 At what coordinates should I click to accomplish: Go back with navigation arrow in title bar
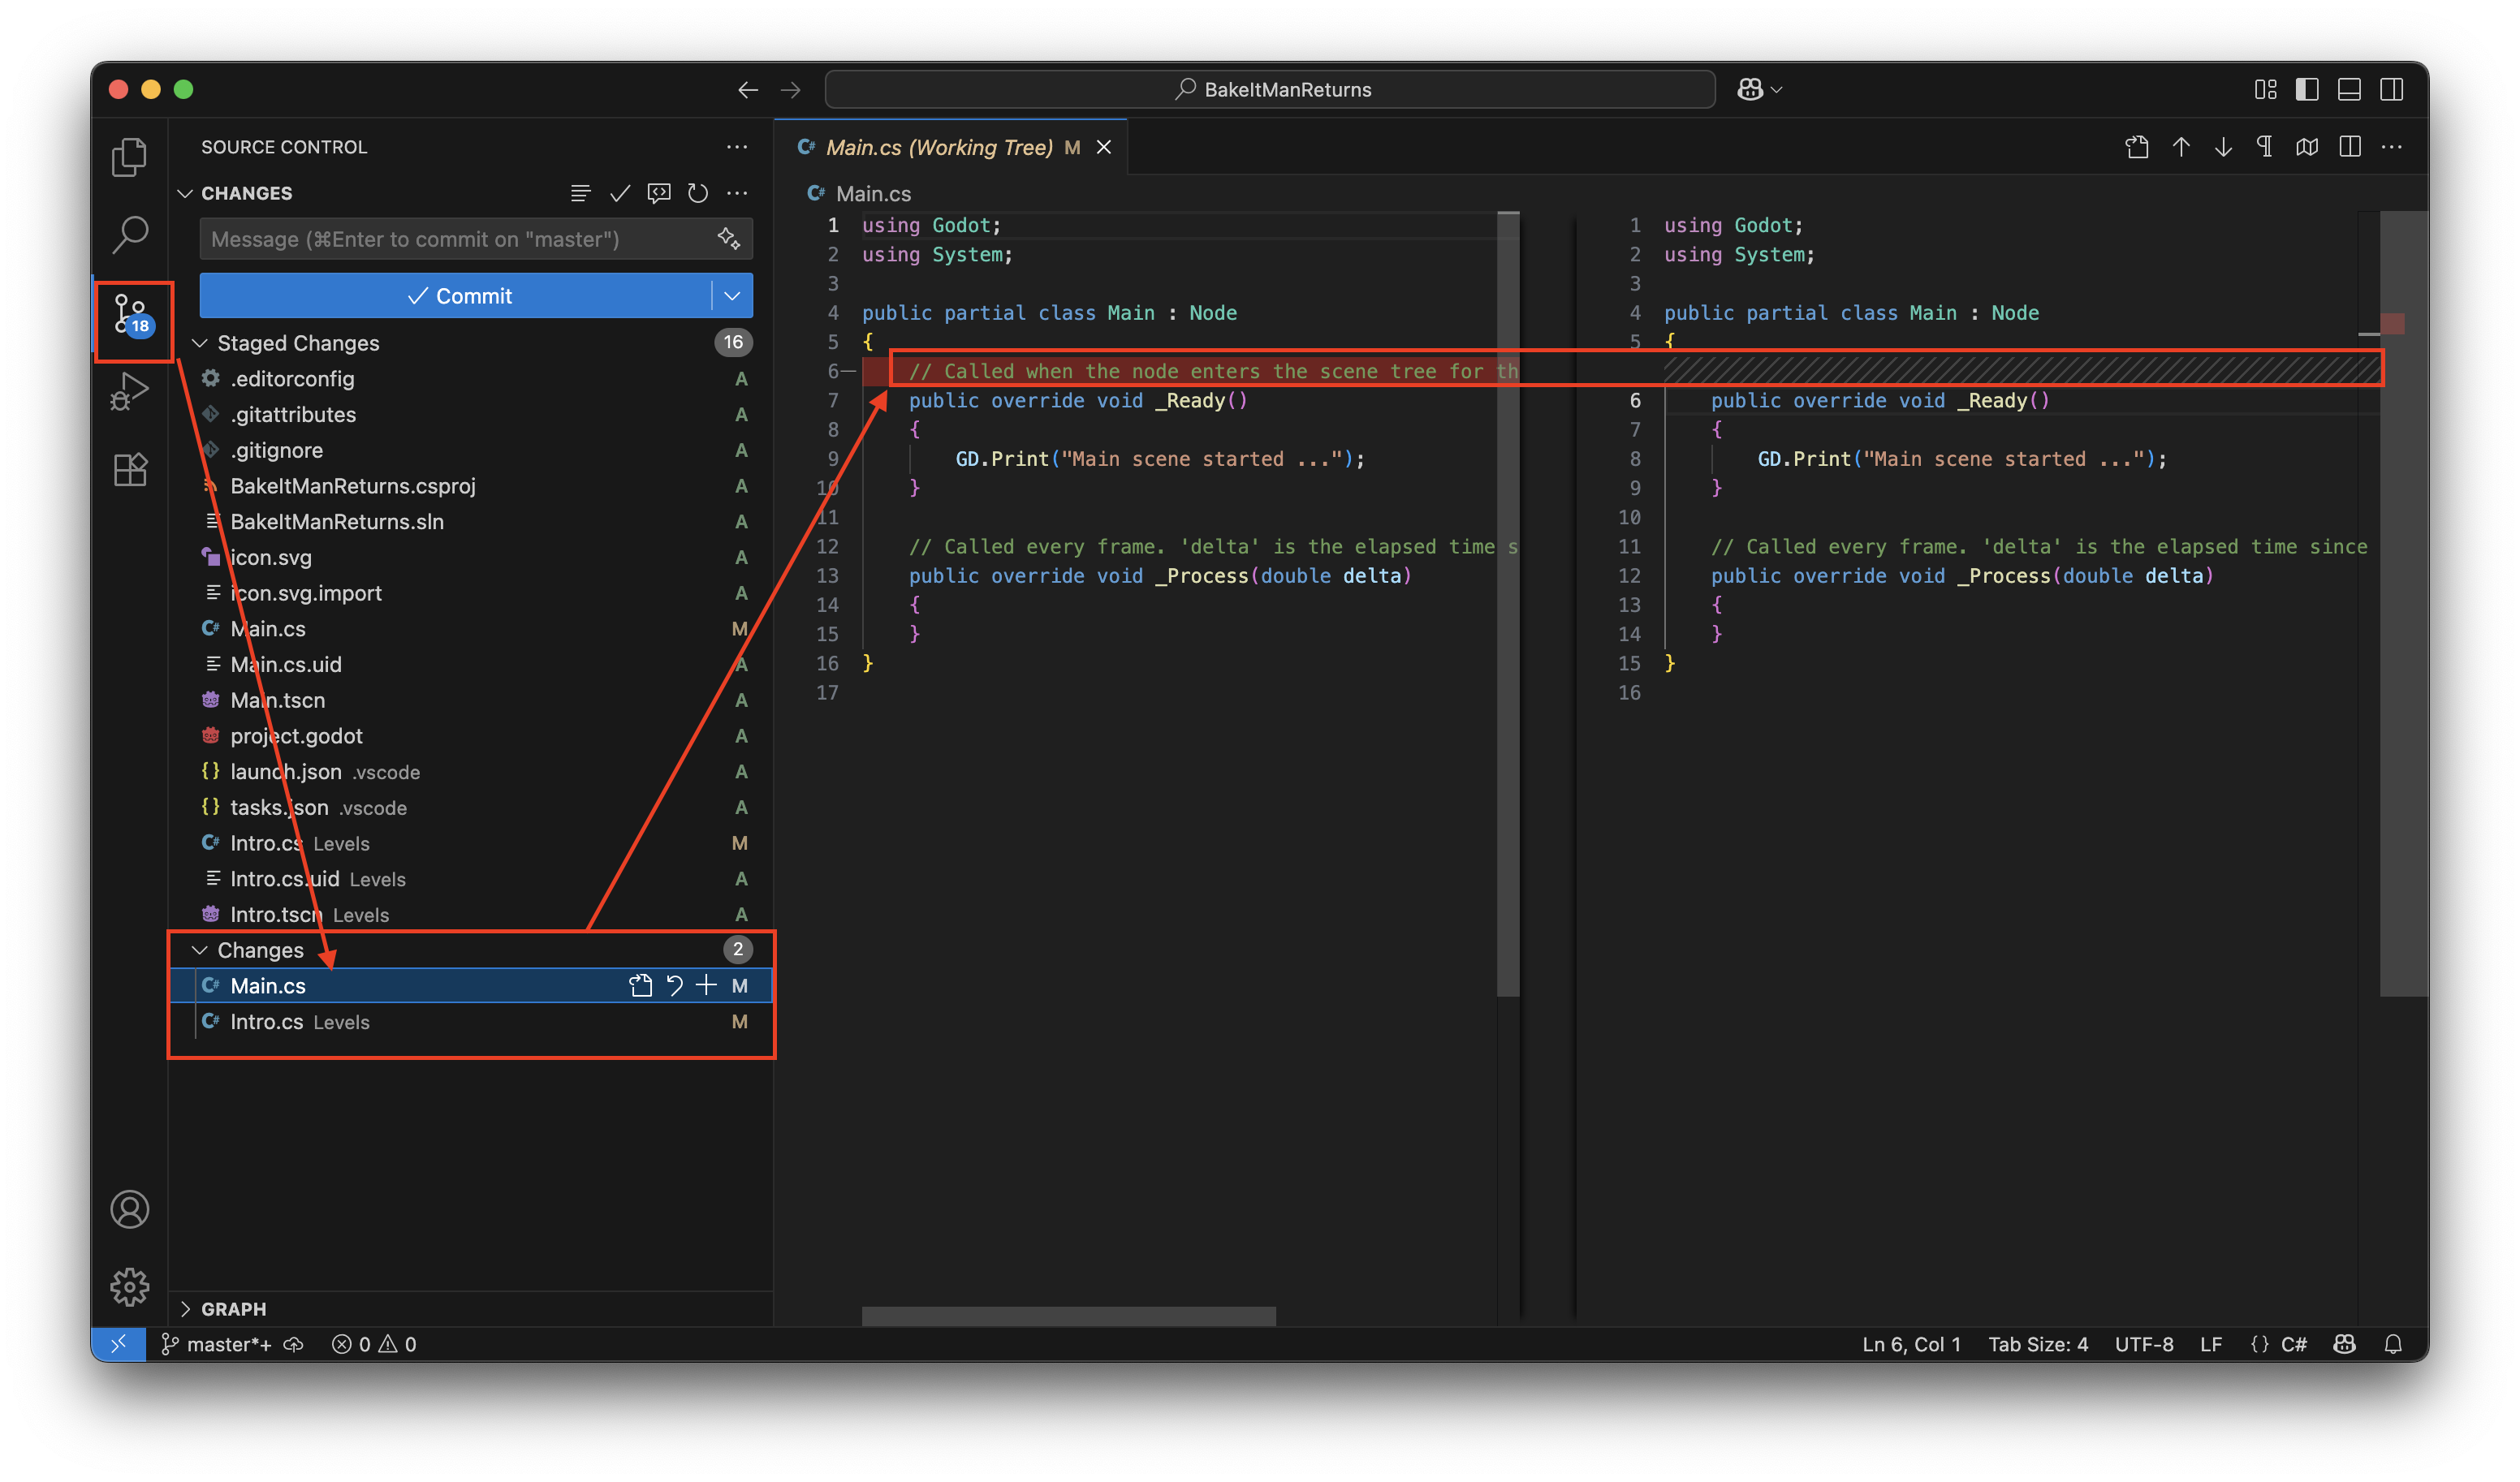tap(748, 90)
